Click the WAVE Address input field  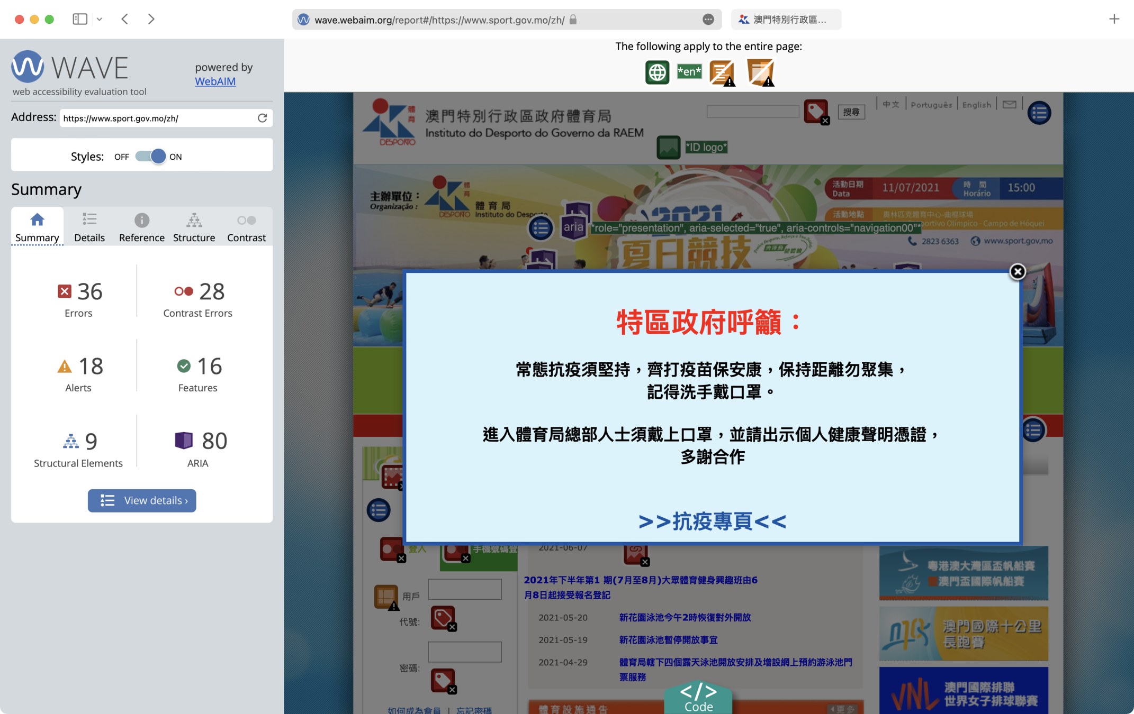coord(158,118)
